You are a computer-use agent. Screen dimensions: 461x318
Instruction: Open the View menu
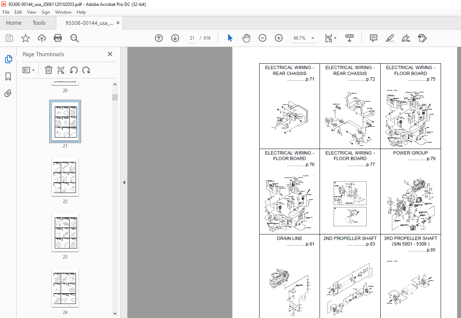31,12
